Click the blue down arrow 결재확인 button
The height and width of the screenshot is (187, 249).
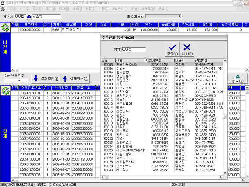click(x=46, y=78)
